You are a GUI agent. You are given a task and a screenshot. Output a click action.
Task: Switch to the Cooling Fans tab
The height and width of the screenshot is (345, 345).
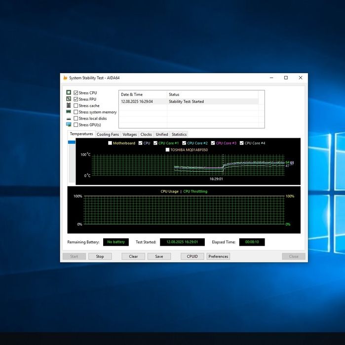click(108, 134)
